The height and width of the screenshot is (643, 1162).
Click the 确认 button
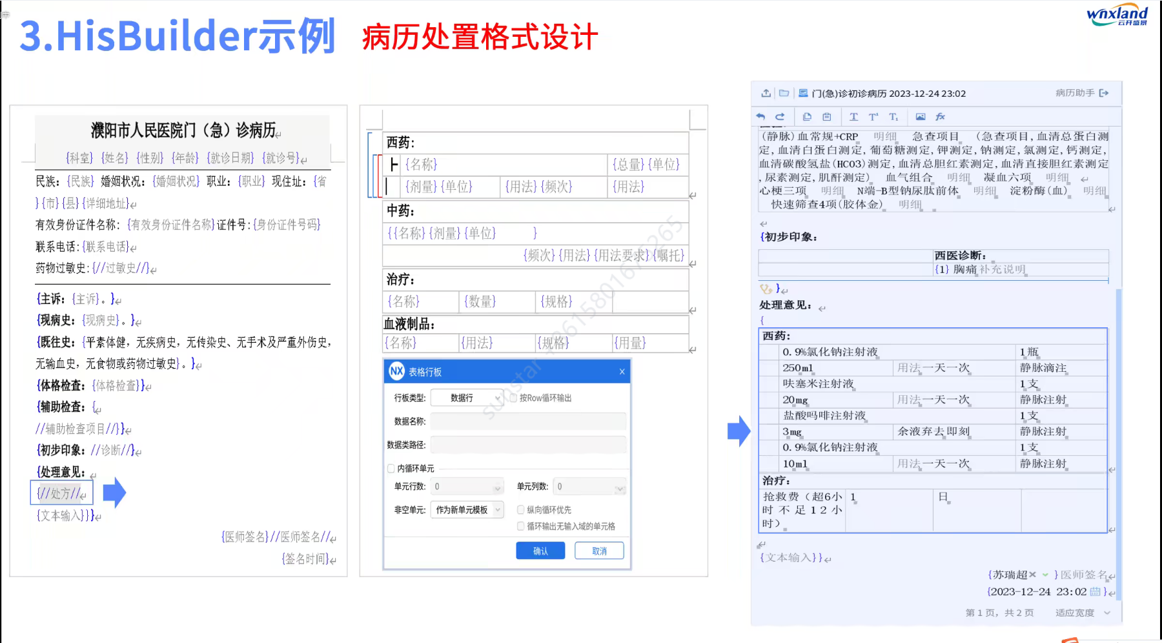[x=540, y=551]
